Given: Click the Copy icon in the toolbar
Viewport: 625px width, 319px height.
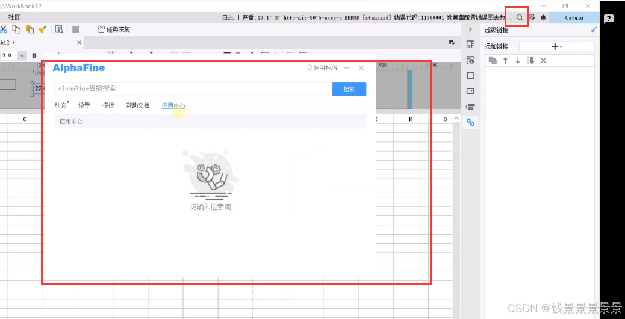Looking at the screenshot, I should pyautogui.click(x=16, y=29).
